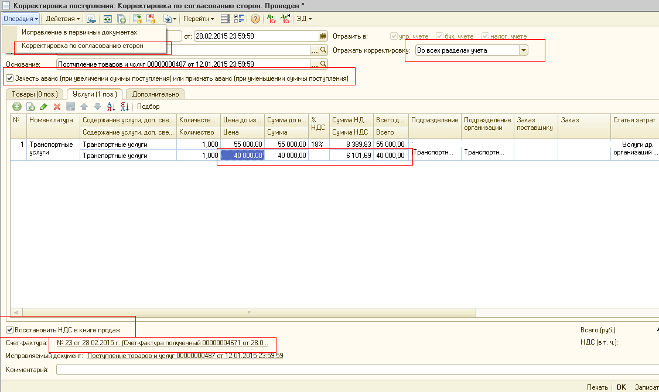Toggle налог. учете checkbox
The height and width of the screenshot is (392, 659).
[x=486, y=36]
